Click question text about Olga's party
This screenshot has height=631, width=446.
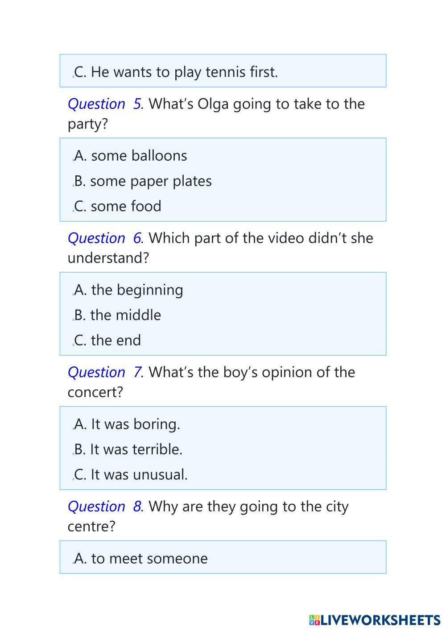pyautogui.click(x=256, y=104)
